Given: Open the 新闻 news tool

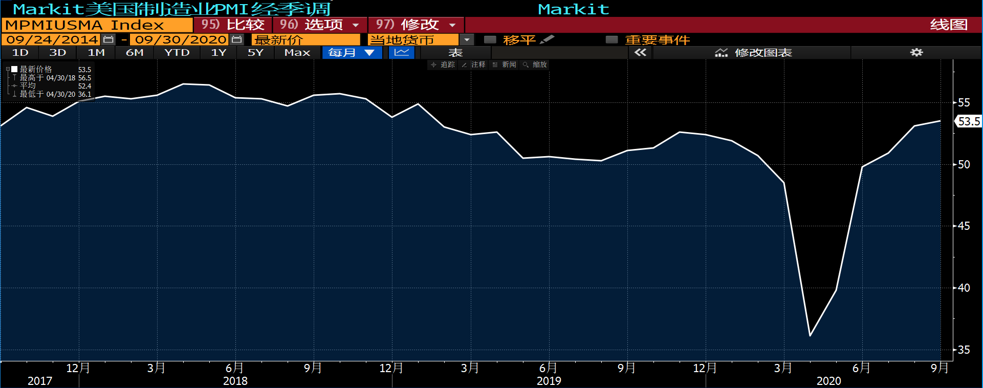Looking at the screenshot, I should (504, 64).
